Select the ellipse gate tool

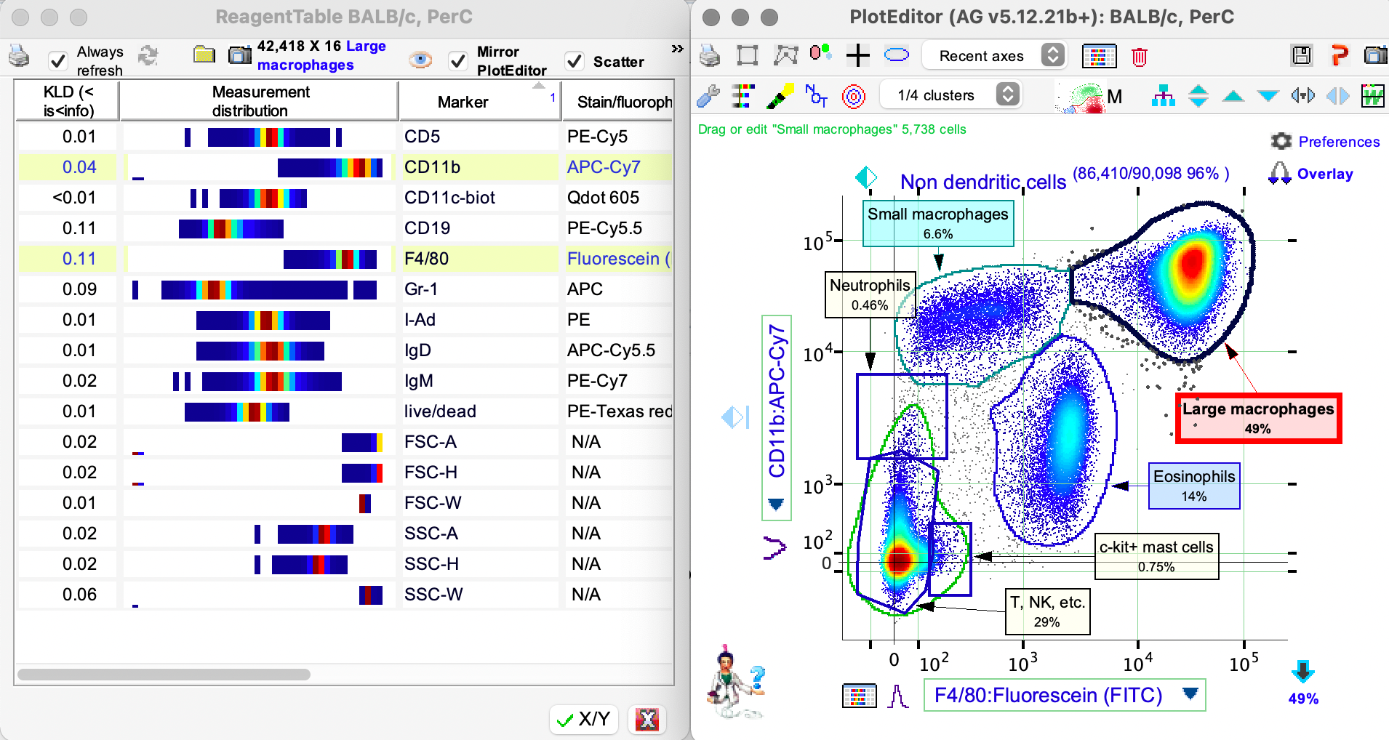(x=897, y=54)
